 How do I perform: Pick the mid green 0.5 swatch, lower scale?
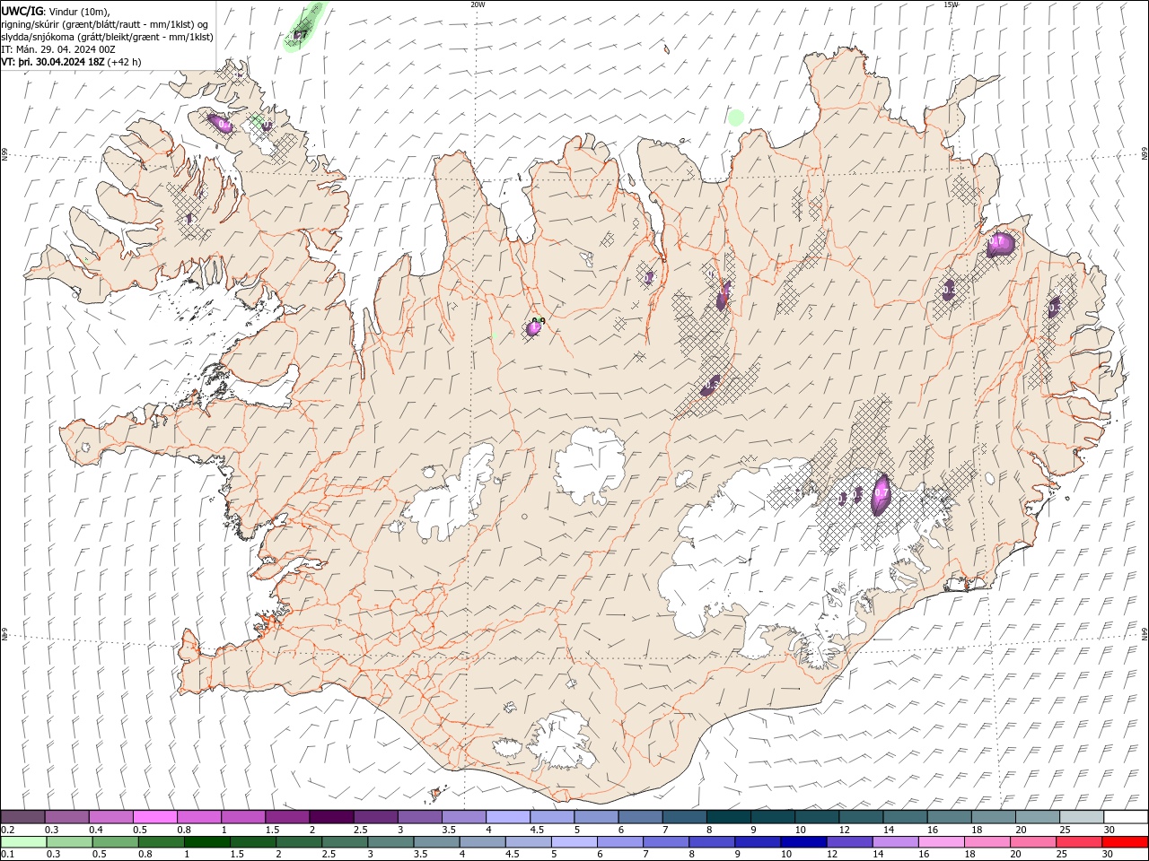pos(115,842)
